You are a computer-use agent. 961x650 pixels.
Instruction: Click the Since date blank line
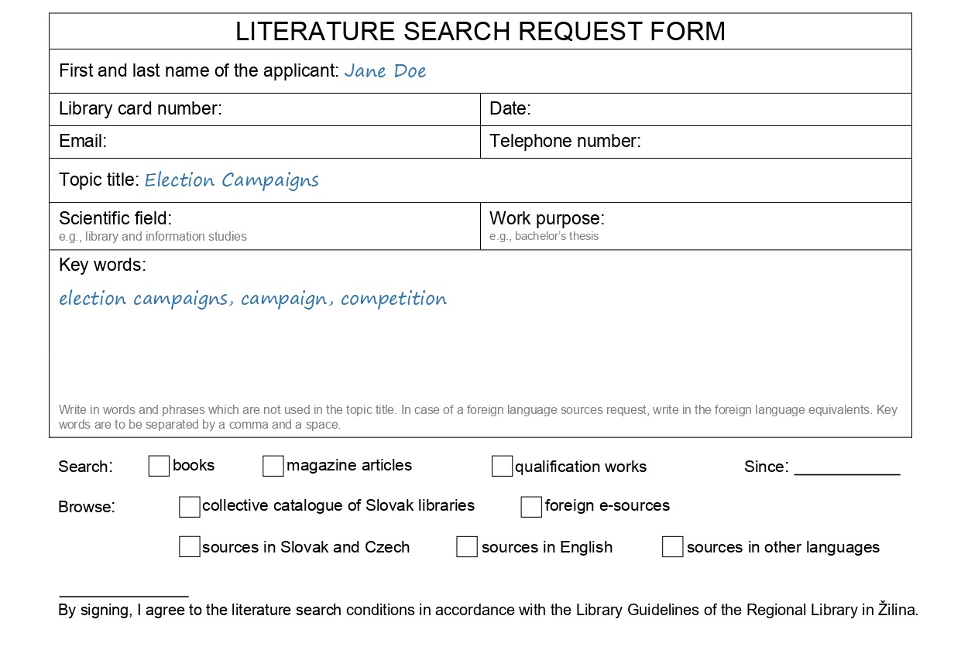(x=847, y=468)
